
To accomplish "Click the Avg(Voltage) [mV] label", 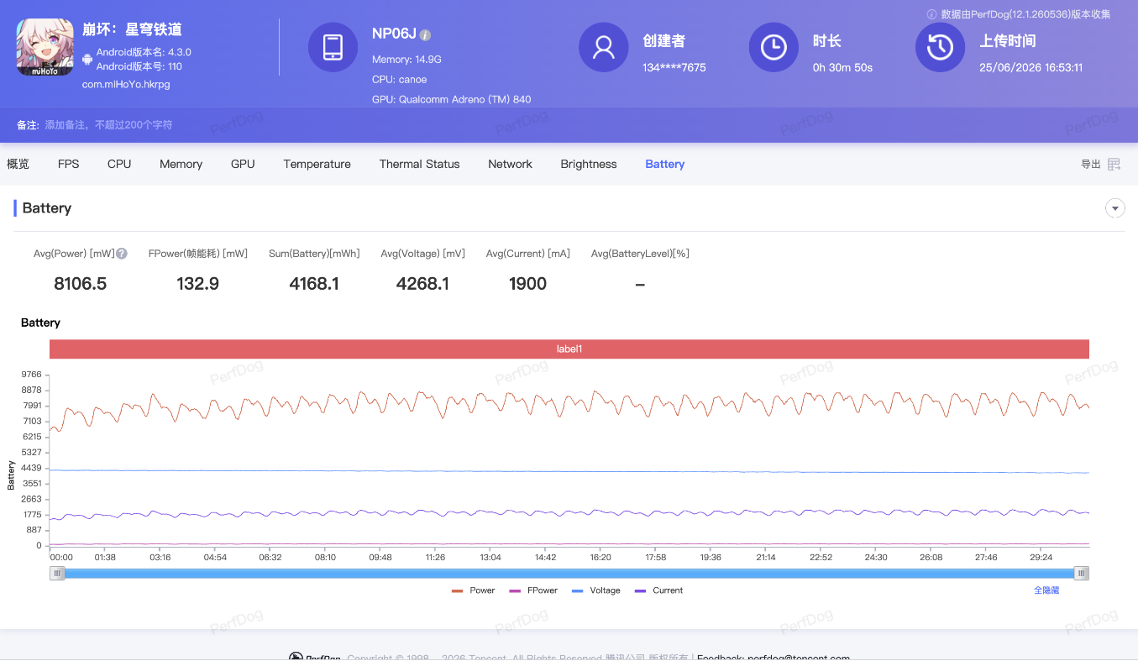I will (422, 254).
